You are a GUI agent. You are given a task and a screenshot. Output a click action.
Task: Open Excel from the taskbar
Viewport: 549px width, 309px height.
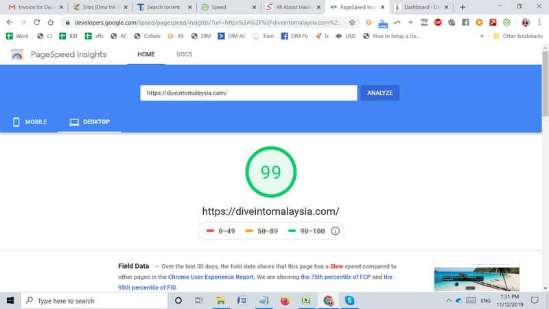pos(307,301)
